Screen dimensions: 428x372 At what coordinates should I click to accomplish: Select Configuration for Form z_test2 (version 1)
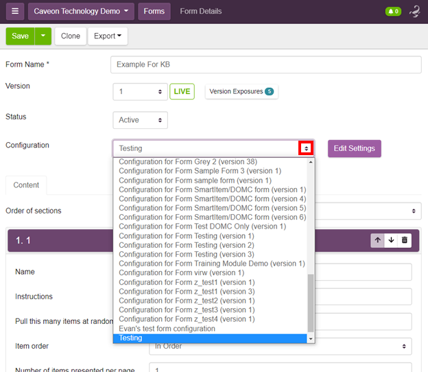[210, 301]
